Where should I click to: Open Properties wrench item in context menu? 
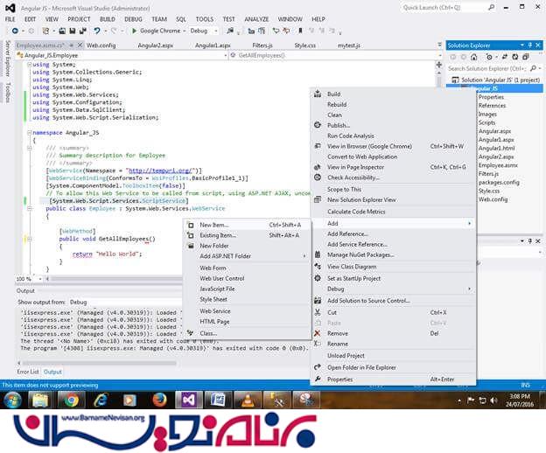point(319,379)
